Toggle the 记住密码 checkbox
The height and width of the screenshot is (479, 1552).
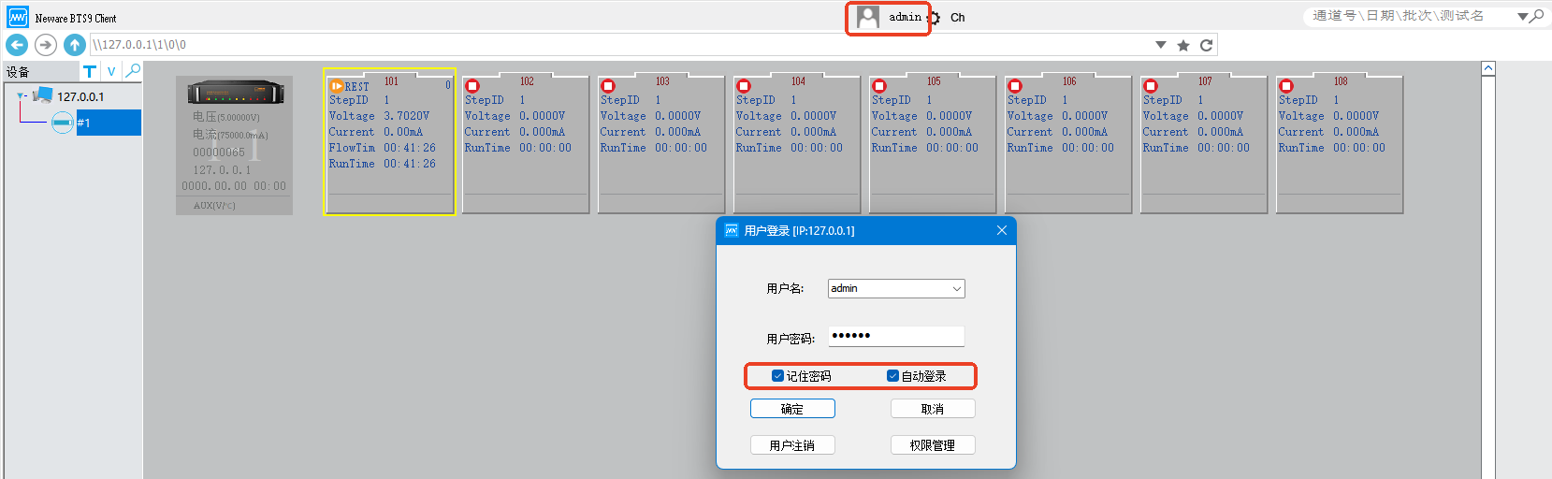pos(777,376)
